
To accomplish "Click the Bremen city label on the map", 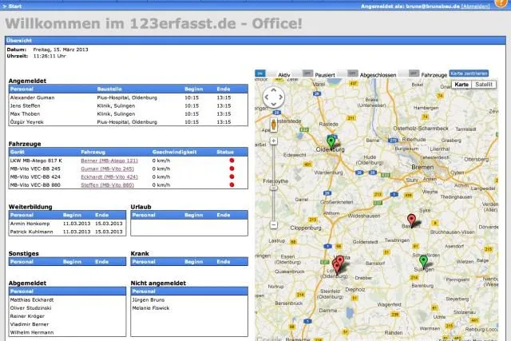I will click(x=422, y=167).
